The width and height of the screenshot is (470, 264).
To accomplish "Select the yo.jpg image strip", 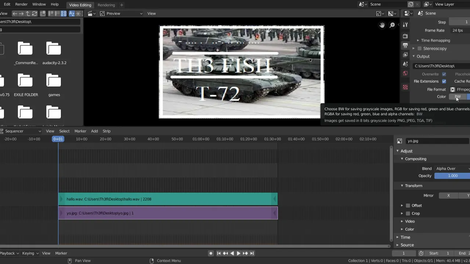I will tap(168, 213).
